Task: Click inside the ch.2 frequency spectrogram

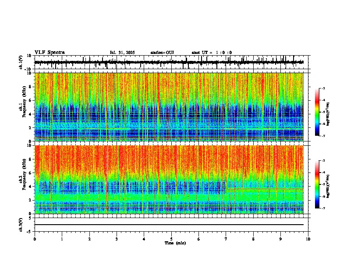Action: click(169, 180)
